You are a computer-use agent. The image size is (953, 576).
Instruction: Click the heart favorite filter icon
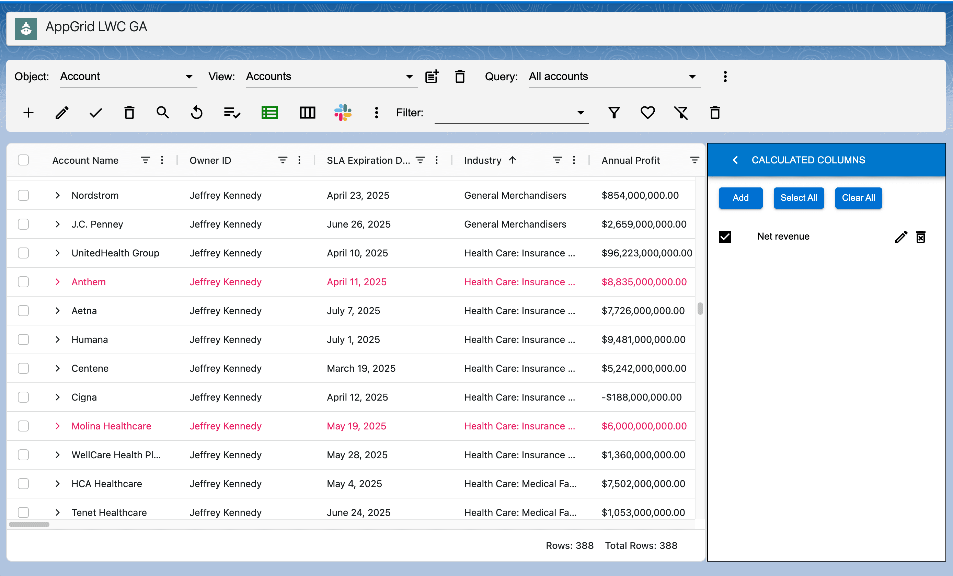(x=647, y=113)
